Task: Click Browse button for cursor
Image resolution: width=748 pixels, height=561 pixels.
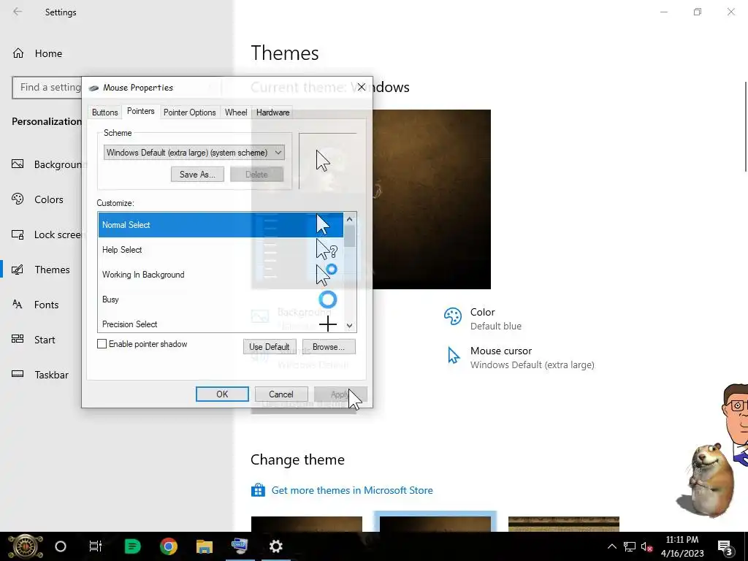Action: pyautogui.click(x=328, y=347)
